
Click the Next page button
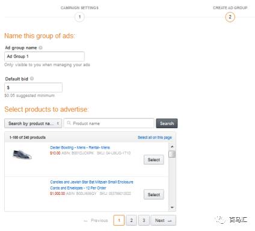163,220
